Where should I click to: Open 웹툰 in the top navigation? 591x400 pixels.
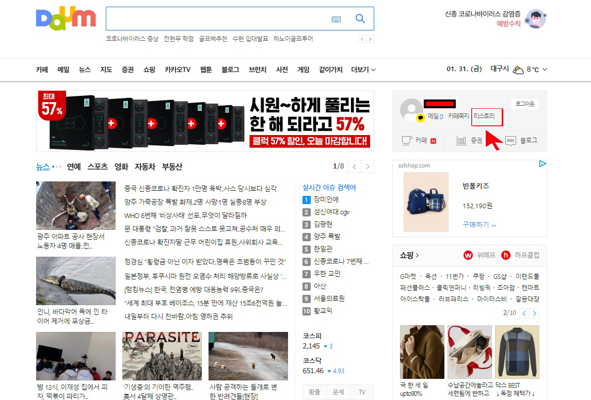(206, 70)
